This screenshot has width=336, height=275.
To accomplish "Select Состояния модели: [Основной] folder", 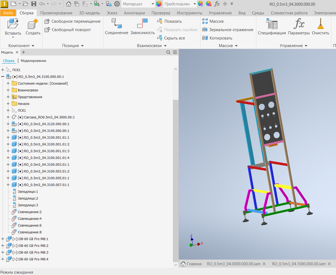I will coord(43,83).
